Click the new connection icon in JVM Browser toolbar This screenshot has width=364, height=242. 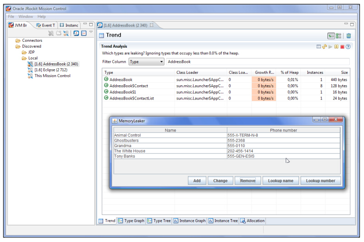[66, 33]
